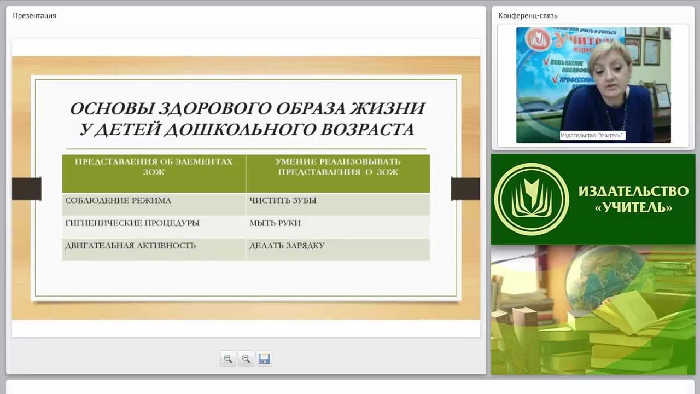Image resolution: width=700 pixels, height=394 pixels.
Task: Click the slide title Основы здорового образа жизни
Action: 247,118
